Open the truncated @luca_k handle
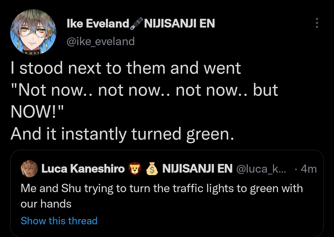This screenshot has height=237, width=334. [261, 169]
